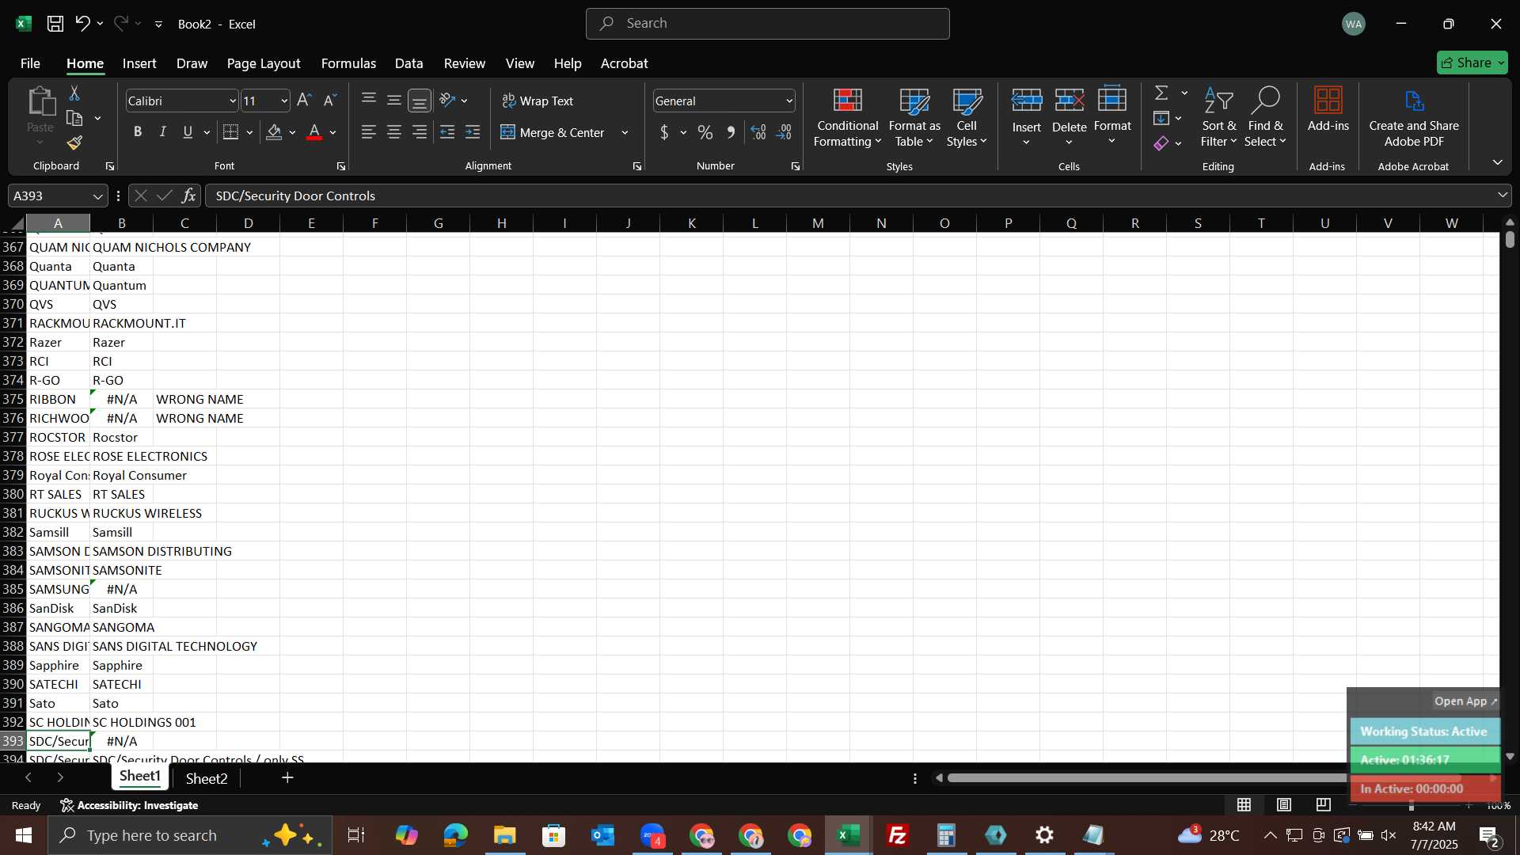Image resolution: width=1520 pixels, height=855 pixels.
Task: Switch to the Data tab
Action: point(408,63)
